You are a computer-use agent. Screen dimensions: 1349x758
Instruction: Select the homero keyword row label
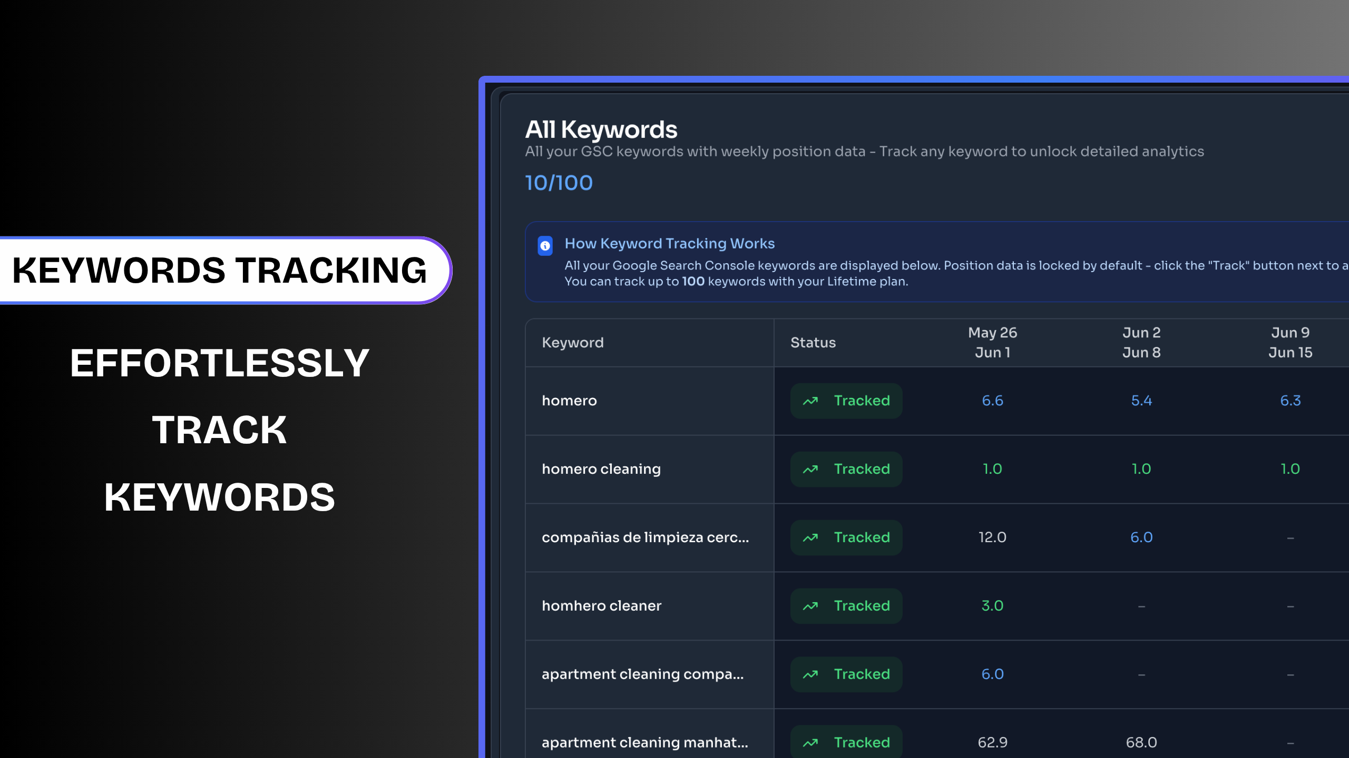[x=569, y=401]
